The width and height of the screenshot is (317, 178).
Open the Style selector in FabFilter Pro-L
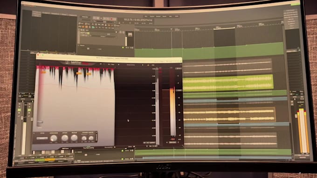(x=42, y=138)
